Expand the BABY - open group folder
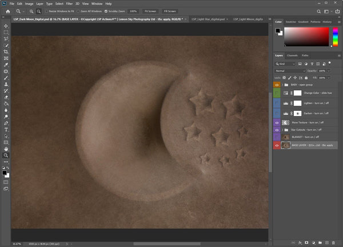Image resolution: width=343 pixels, height=247 pixels. [x=282, y=84]
